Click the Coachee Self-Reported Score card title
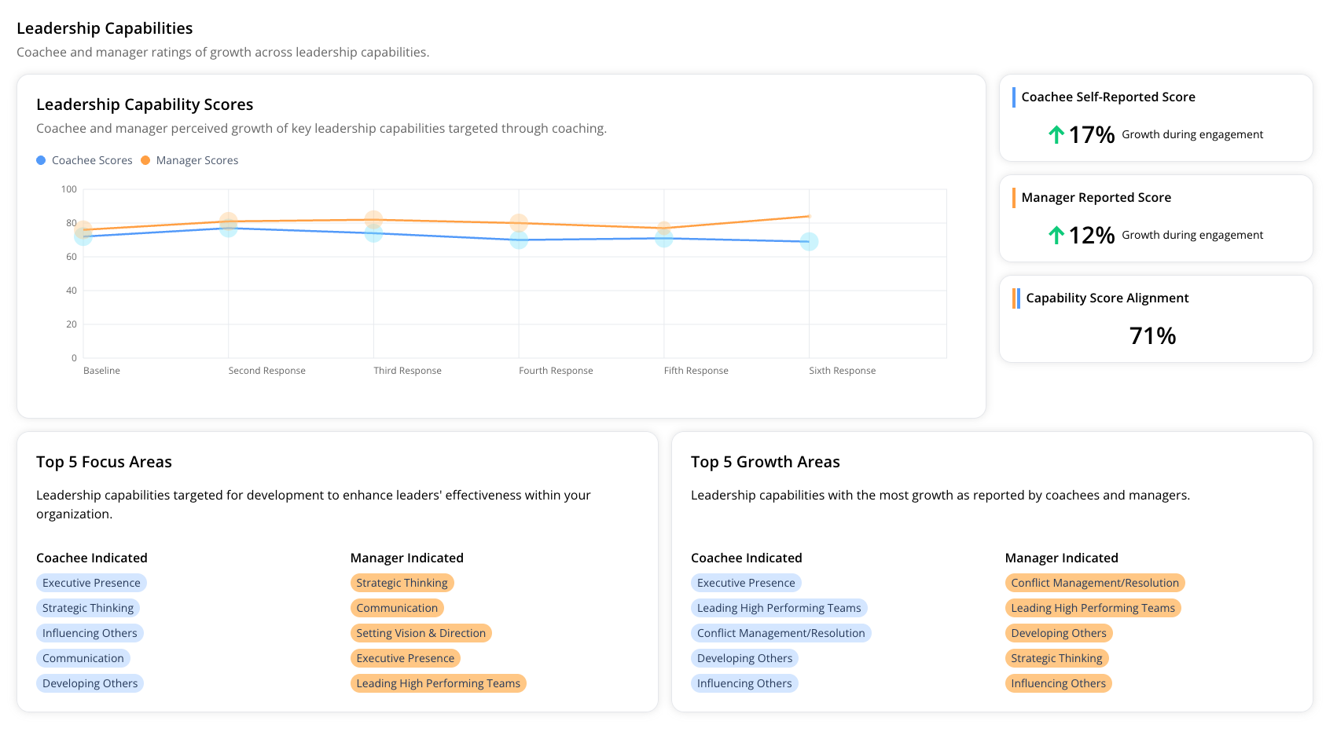 pyautogui.click(x=1107, y=97)
